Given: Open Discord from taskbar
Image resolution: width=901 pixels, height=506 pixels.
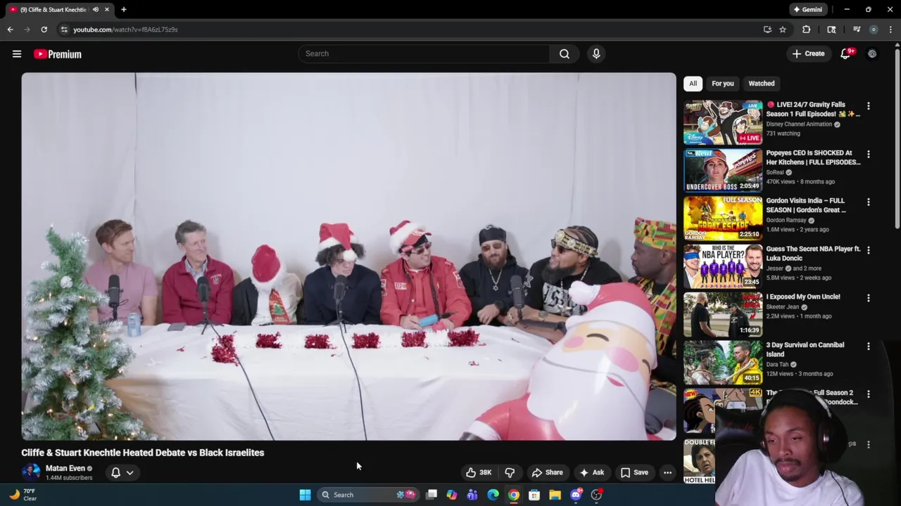Looking at the screenshot, I should [576, 495].
